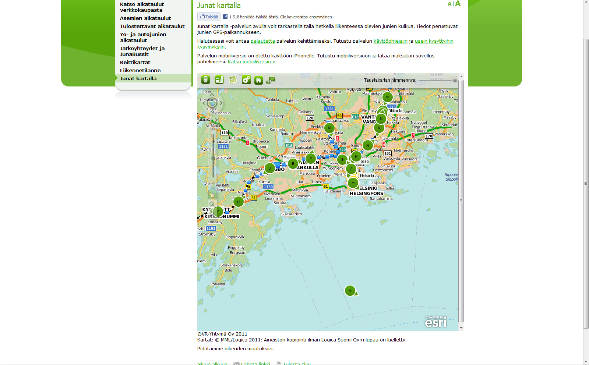Click the map frame scroll-down arrow
This screenshot has width=589, height=365.
(461, 327)
